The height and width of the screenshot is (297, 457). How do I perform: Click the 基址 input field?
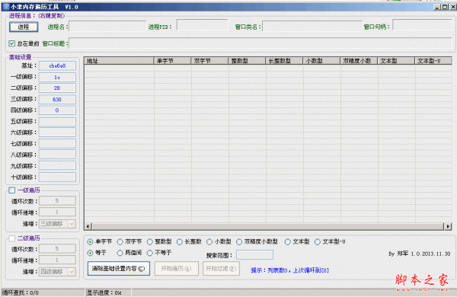click(x=57, y=65)
